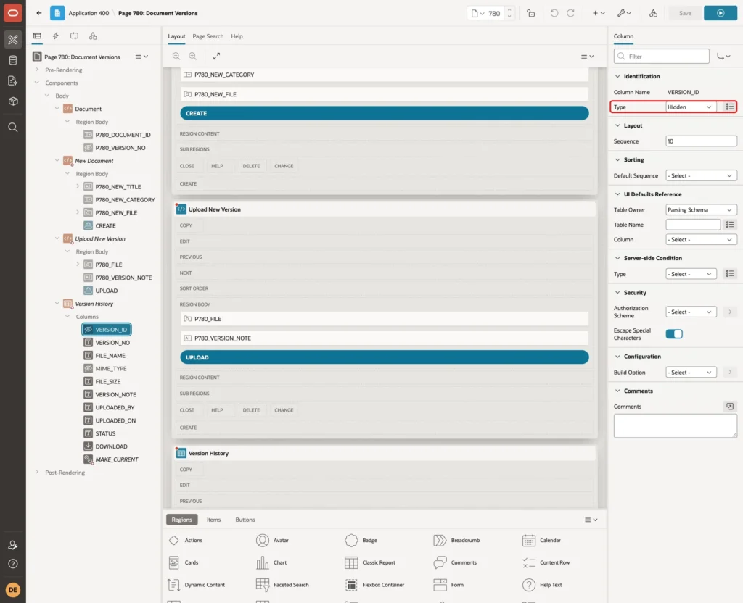Switch to the Page Search tab
This screenshot has height=603, width=743.
pos(208,36)
